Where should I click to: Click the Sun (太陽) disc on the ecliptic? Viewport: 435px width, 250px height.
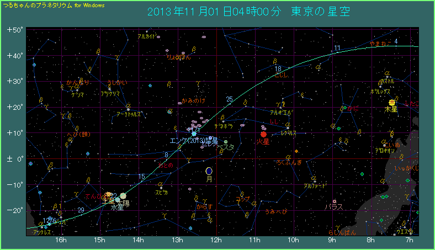coord(123,196)
